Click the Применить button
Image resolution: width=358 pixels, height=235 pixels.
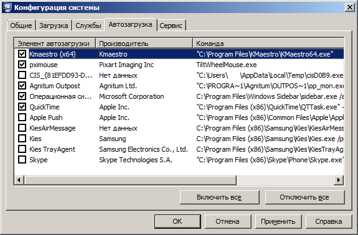278,221
